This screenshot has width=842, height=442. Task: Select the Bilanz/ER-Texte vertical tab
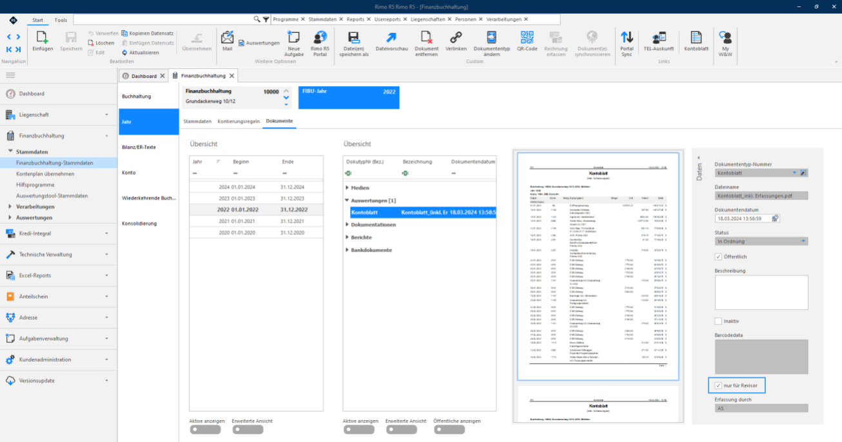[x=149, y=147]
